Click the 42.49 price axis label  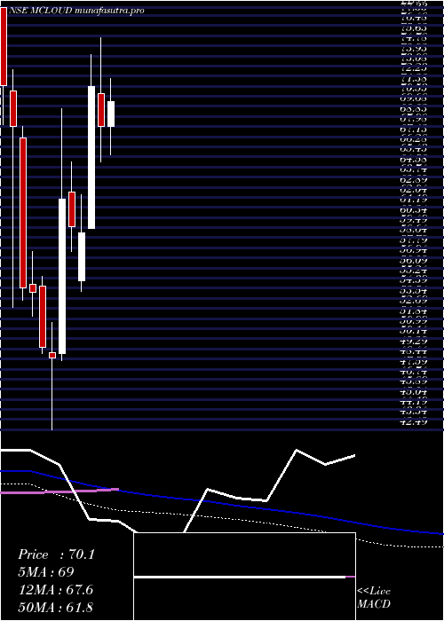[414, 422]
